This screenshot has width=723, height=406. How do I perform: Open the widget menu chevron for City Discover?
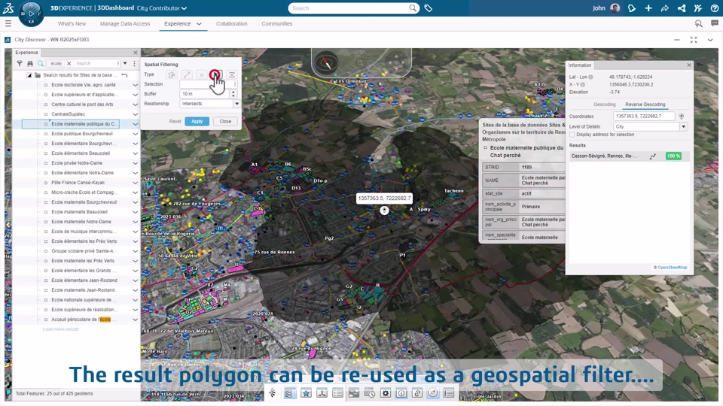click(710, 40)
